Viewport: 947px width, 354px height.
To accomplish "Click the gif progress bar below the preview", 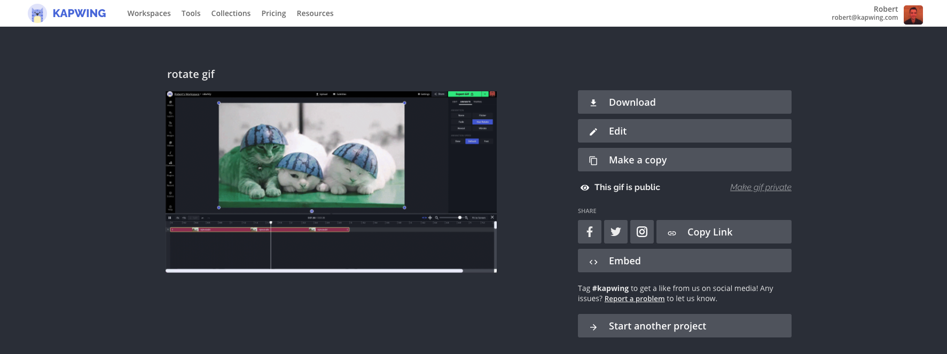I will [x=331, y=271].
